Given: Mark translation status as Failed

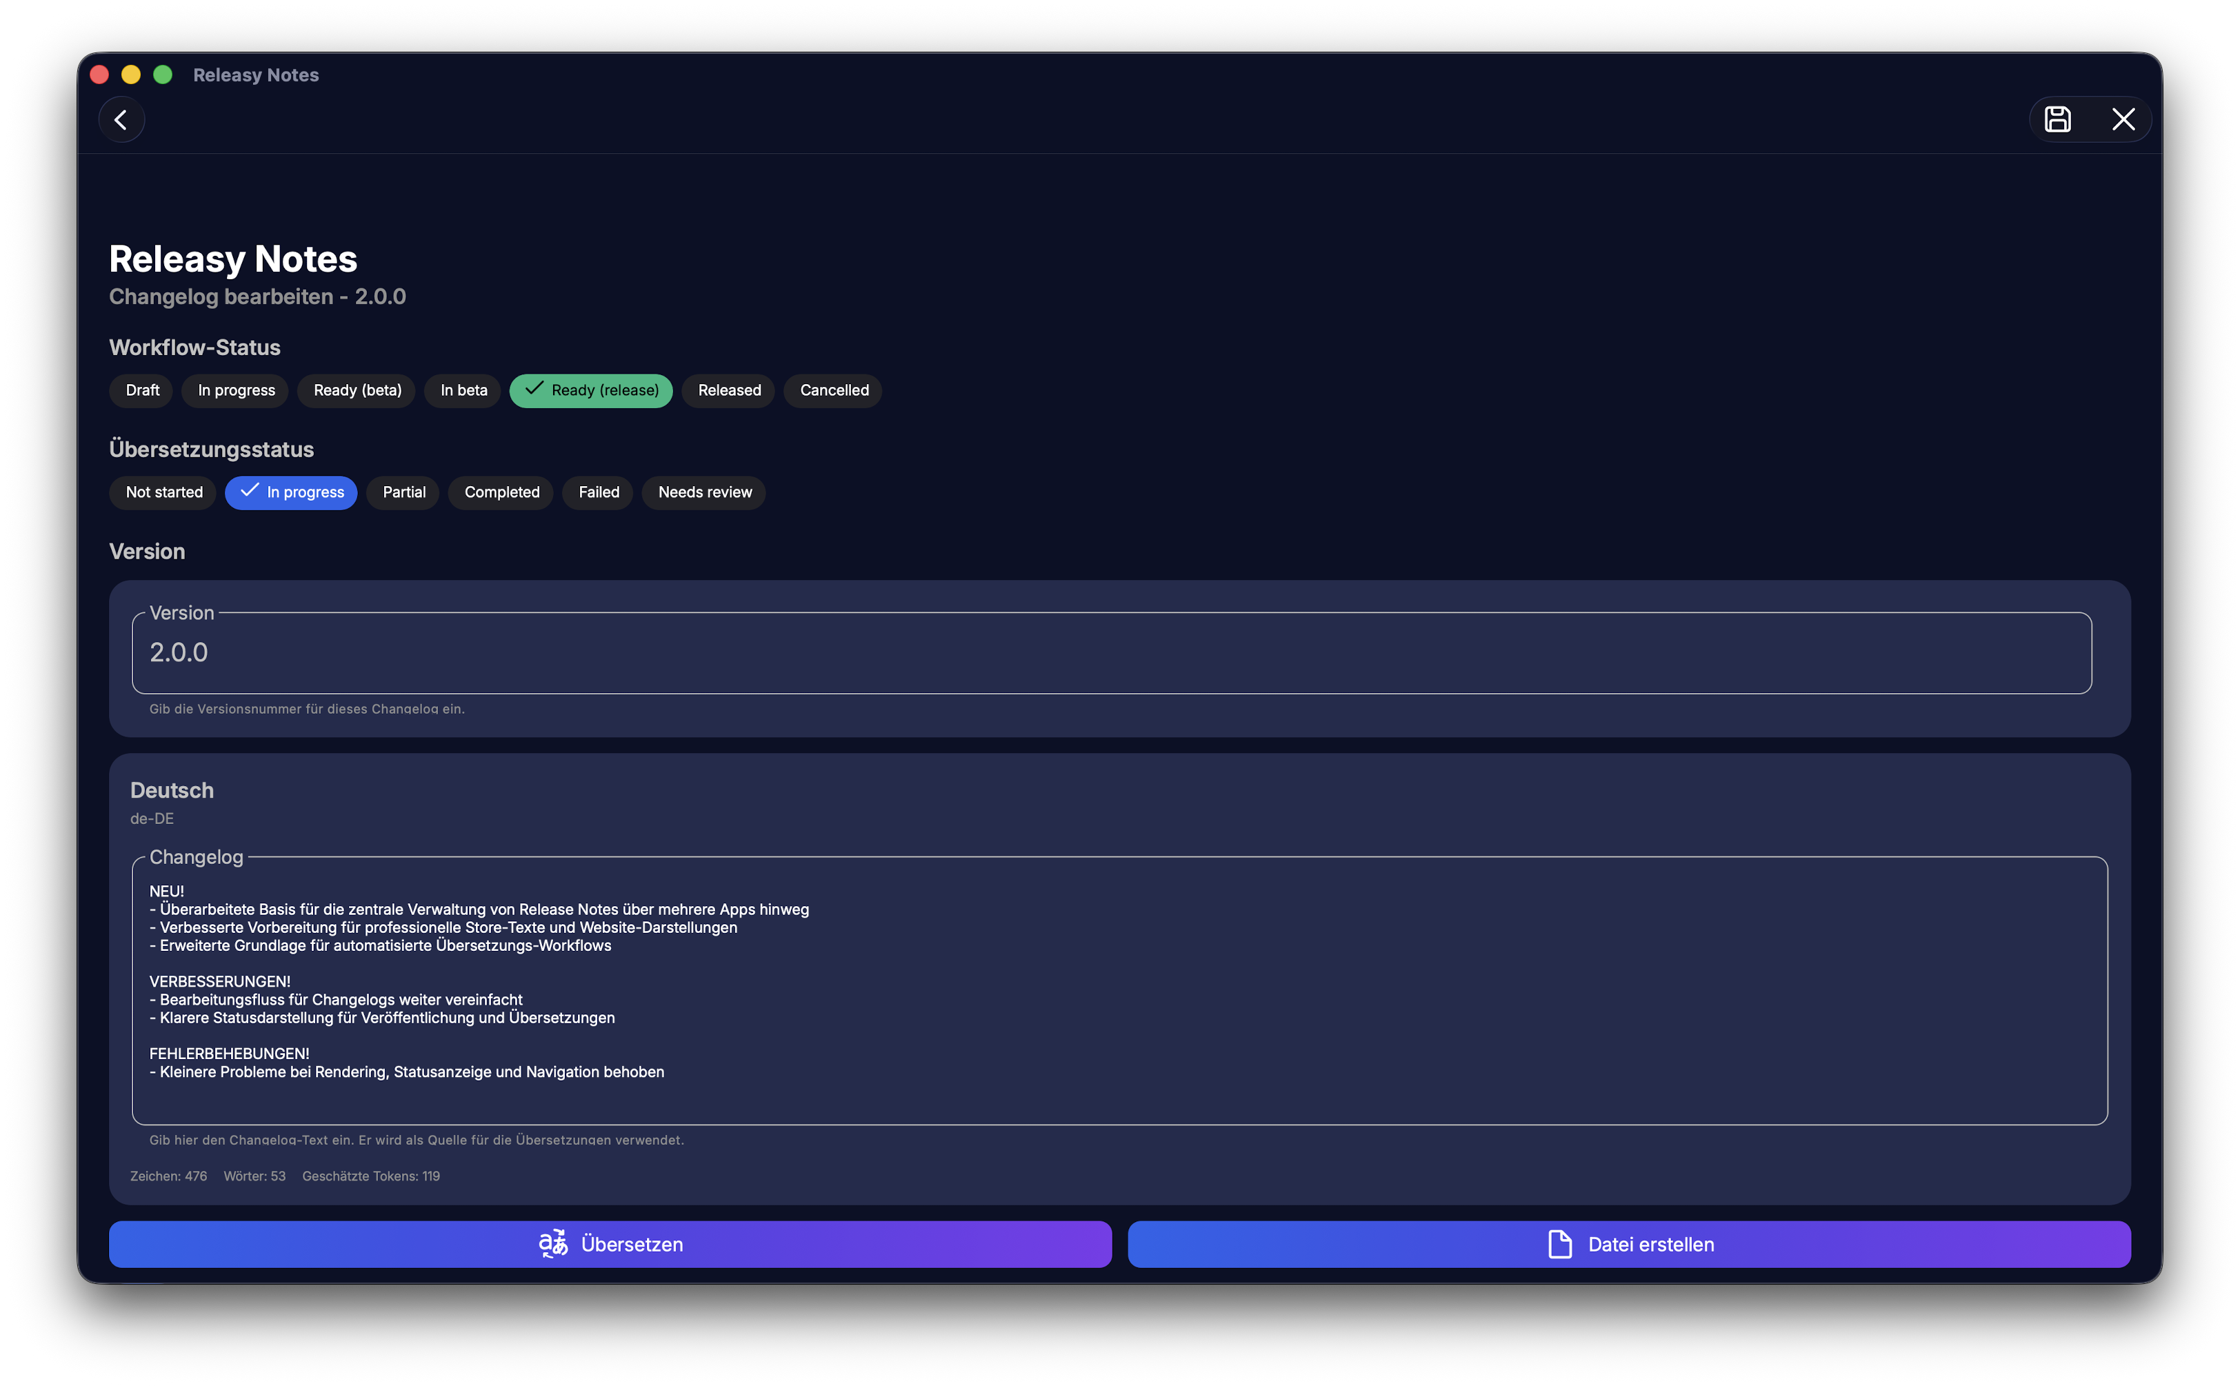Looking at the screenshot, I should (x=597, y=492).
